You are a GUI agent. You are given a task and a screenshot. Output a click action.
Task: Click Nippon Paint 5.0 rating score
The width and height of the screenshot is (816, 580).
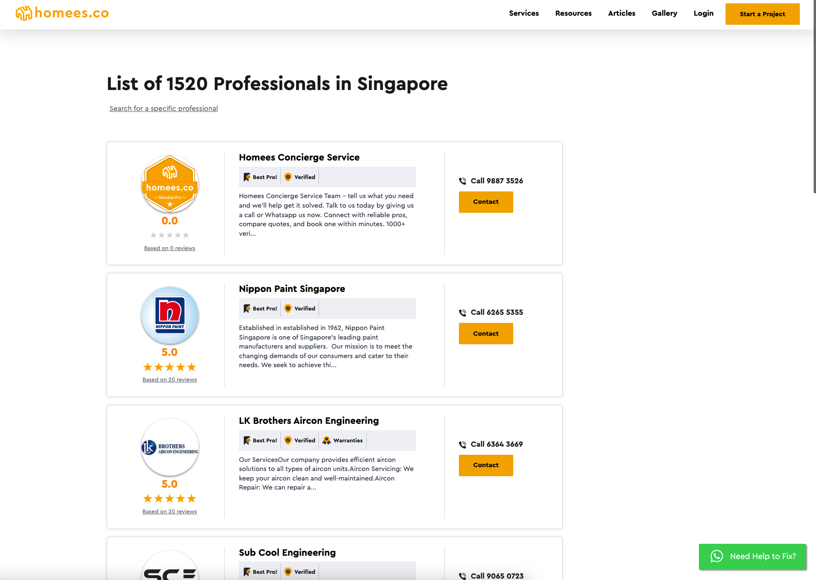[x=169, y=352]
